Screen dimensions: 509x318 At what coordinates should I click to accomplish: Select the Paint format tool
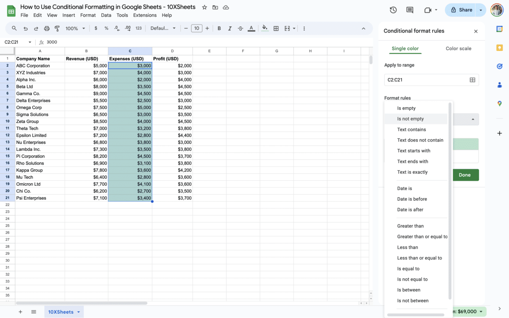pos(57,28)
